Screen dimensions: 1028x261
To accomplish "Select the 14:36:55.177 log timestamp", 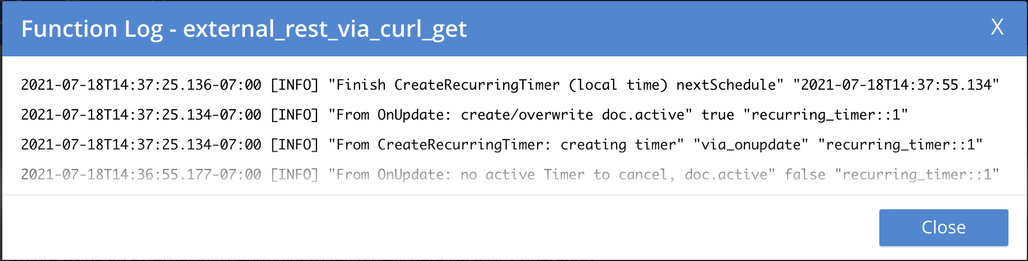I will tap(141, 175).
